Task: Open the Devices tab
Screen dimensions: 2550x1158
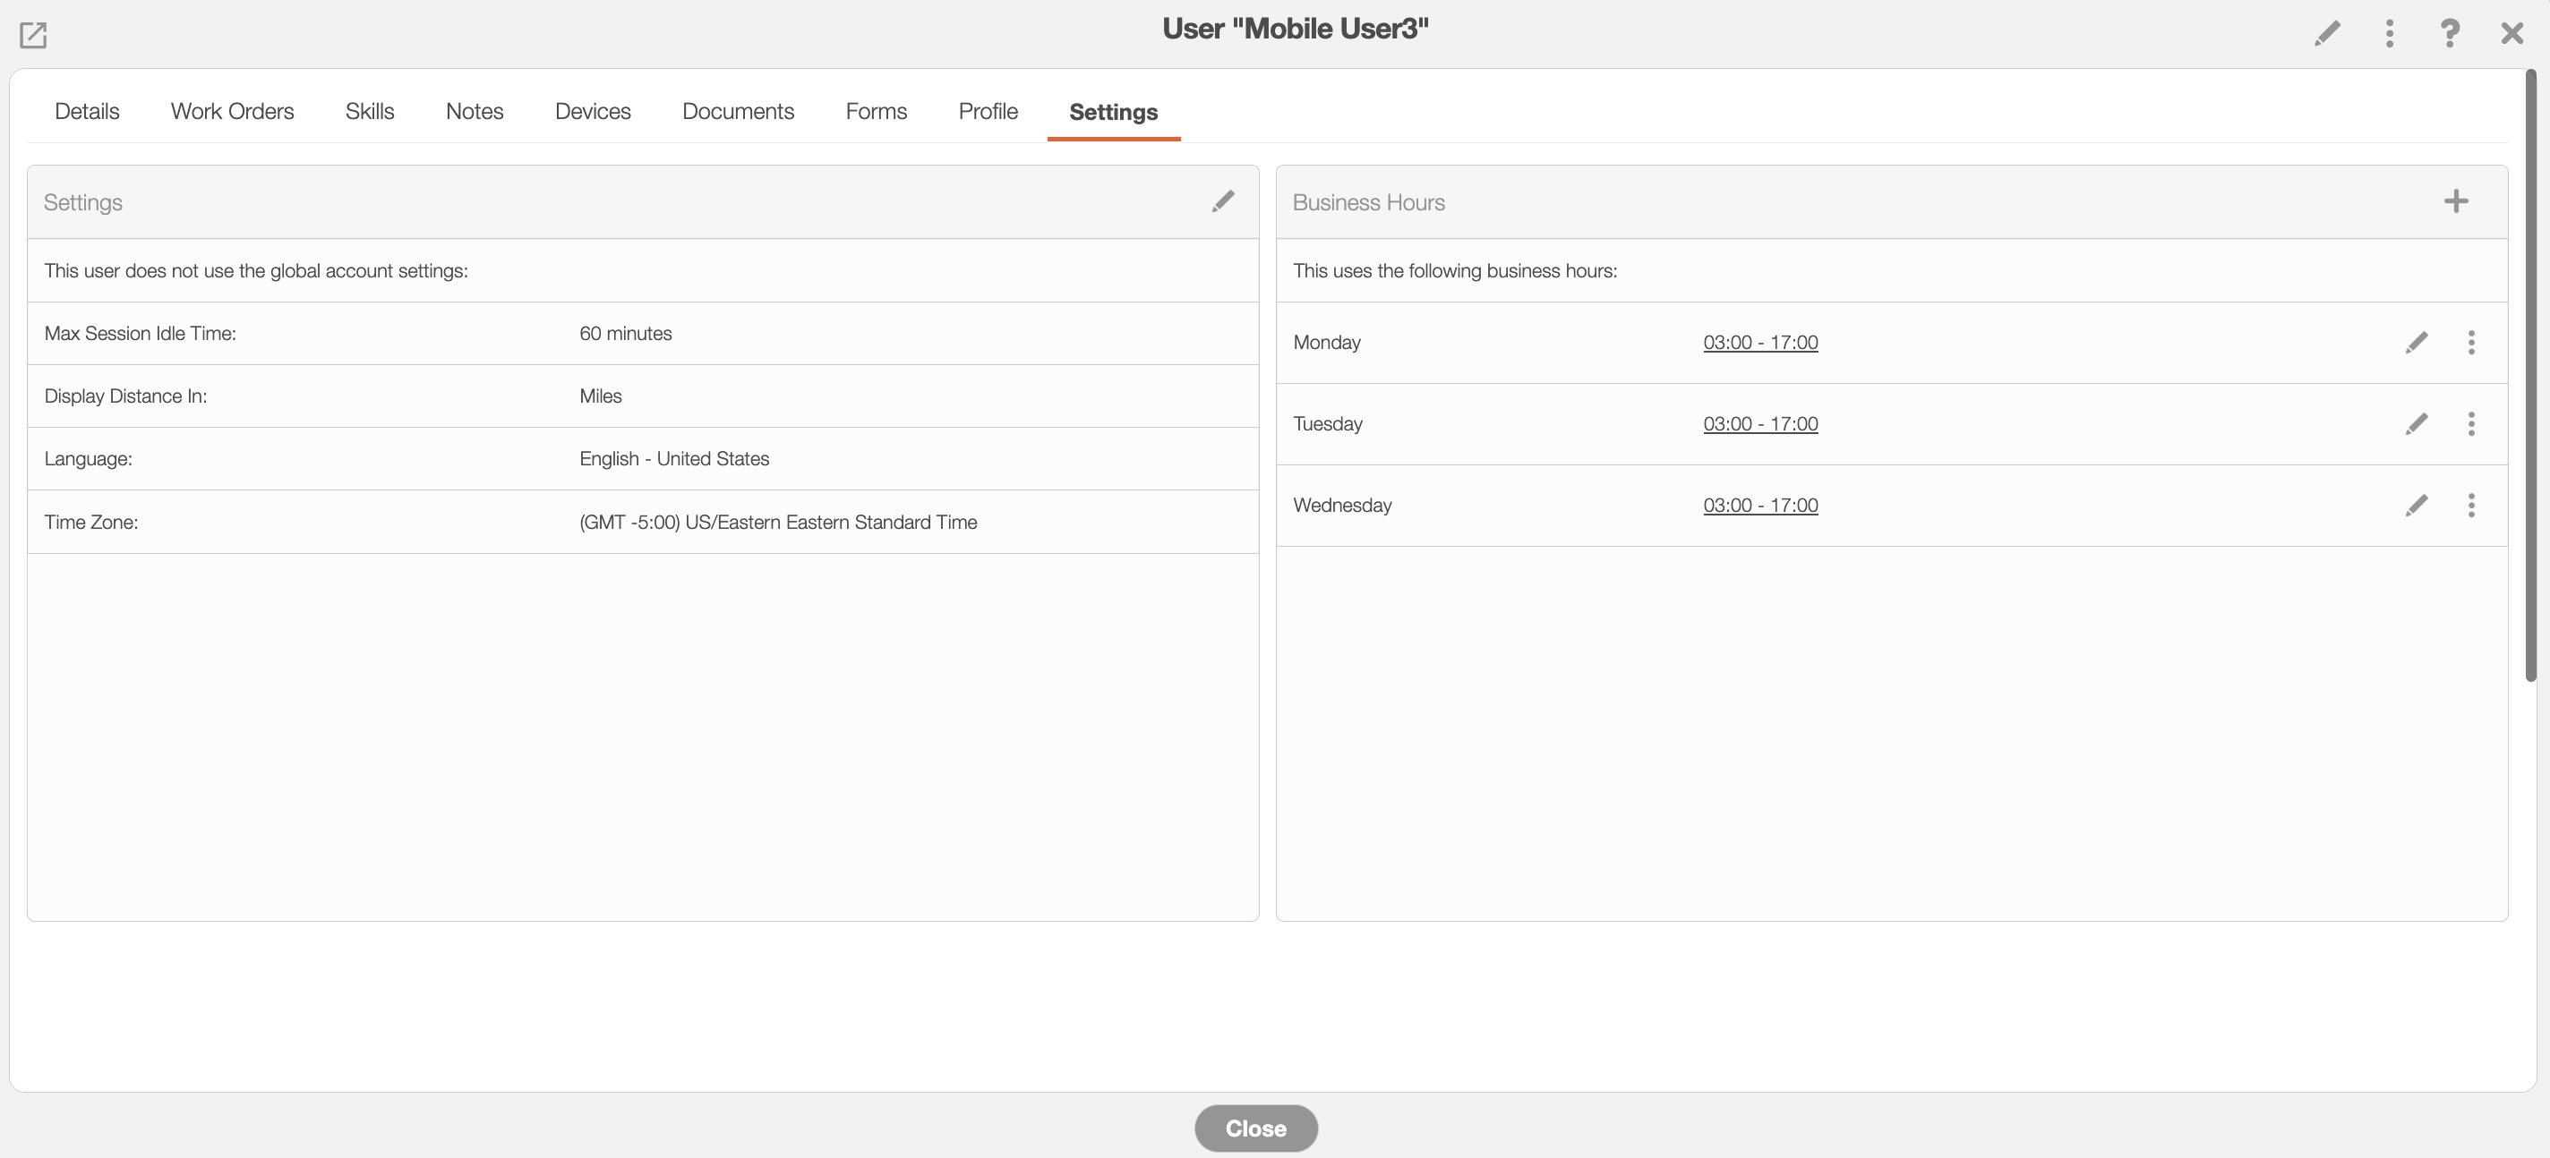Action: (592, 111)
